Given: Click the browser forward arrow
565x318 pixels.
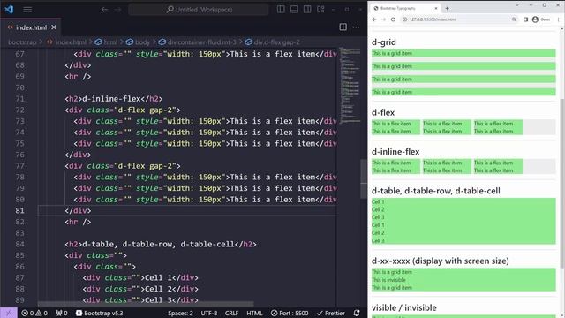Looking at the screenshot, I should tap(384, 19).
